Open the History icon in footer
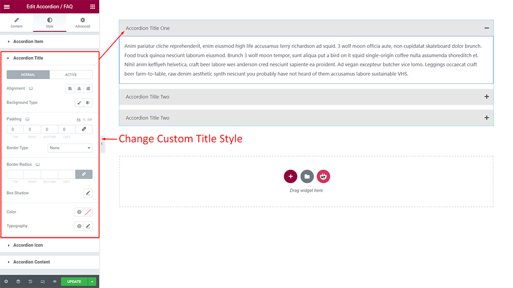The width and height of the screenshot is (513, 288). (x=30, y=282)
